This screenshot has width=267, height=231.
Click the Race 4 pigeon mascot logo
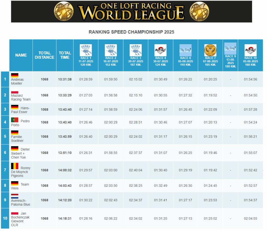pos(160,50)
